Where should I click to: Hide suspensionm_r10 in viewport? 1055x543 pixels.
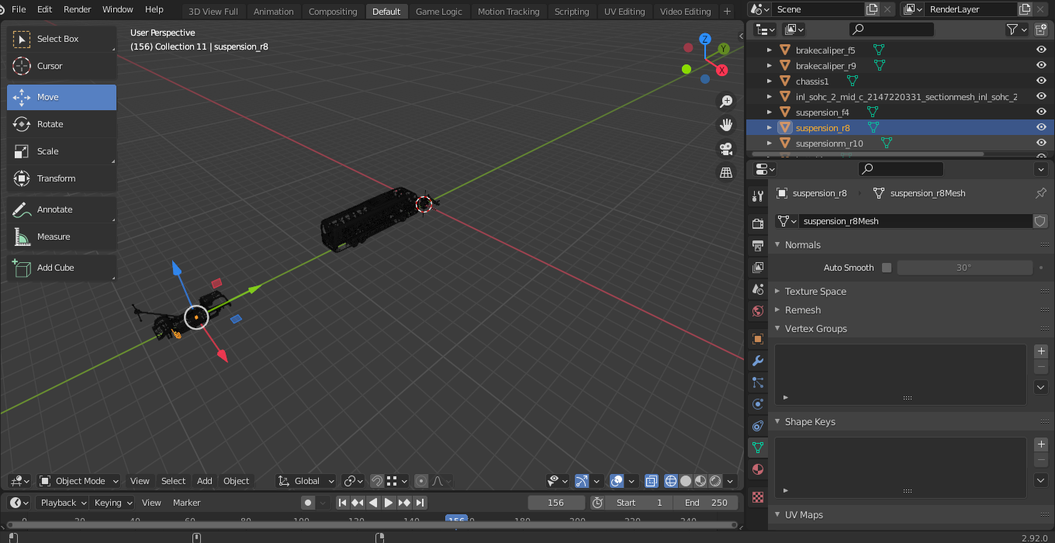click(1041, 143)
